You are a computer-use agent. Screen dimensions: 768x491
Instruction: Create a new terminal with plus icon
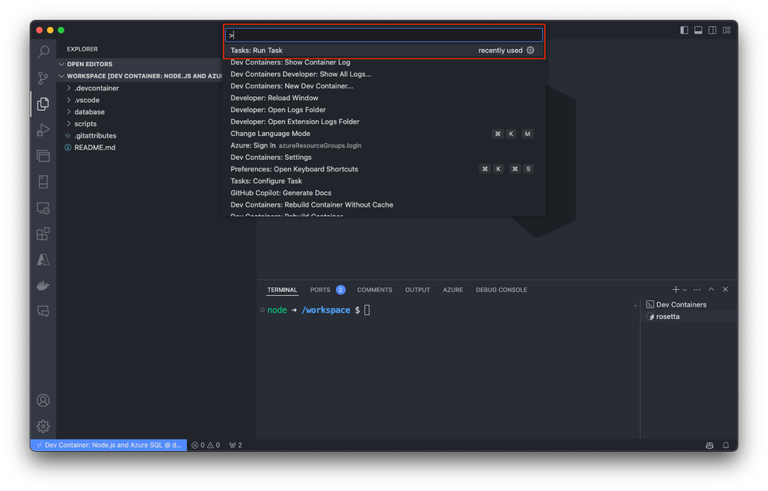coord(676,290)
